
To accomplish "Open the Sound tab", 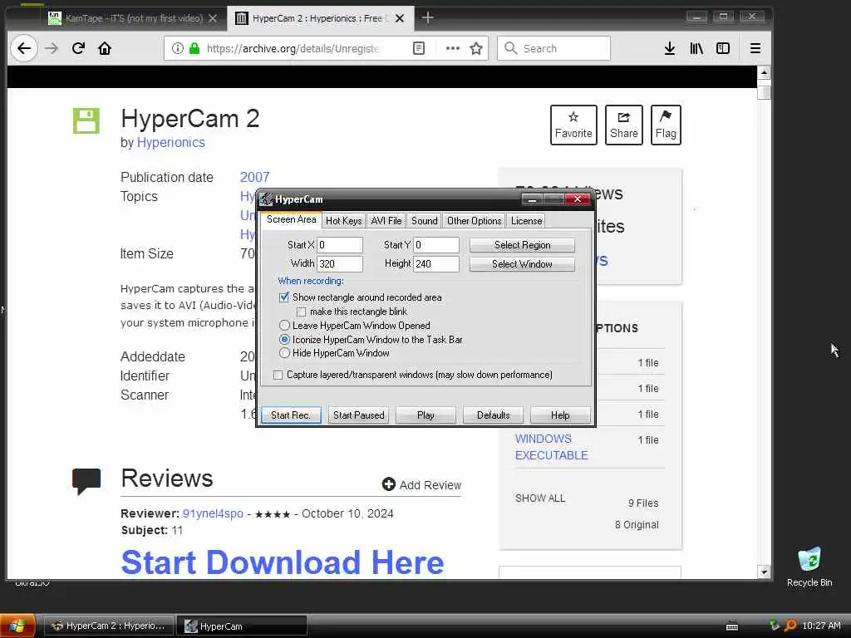I will tap(424, 221).
